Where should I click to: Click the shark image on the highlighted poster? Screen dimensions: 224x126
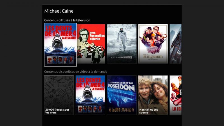point(57,42)
